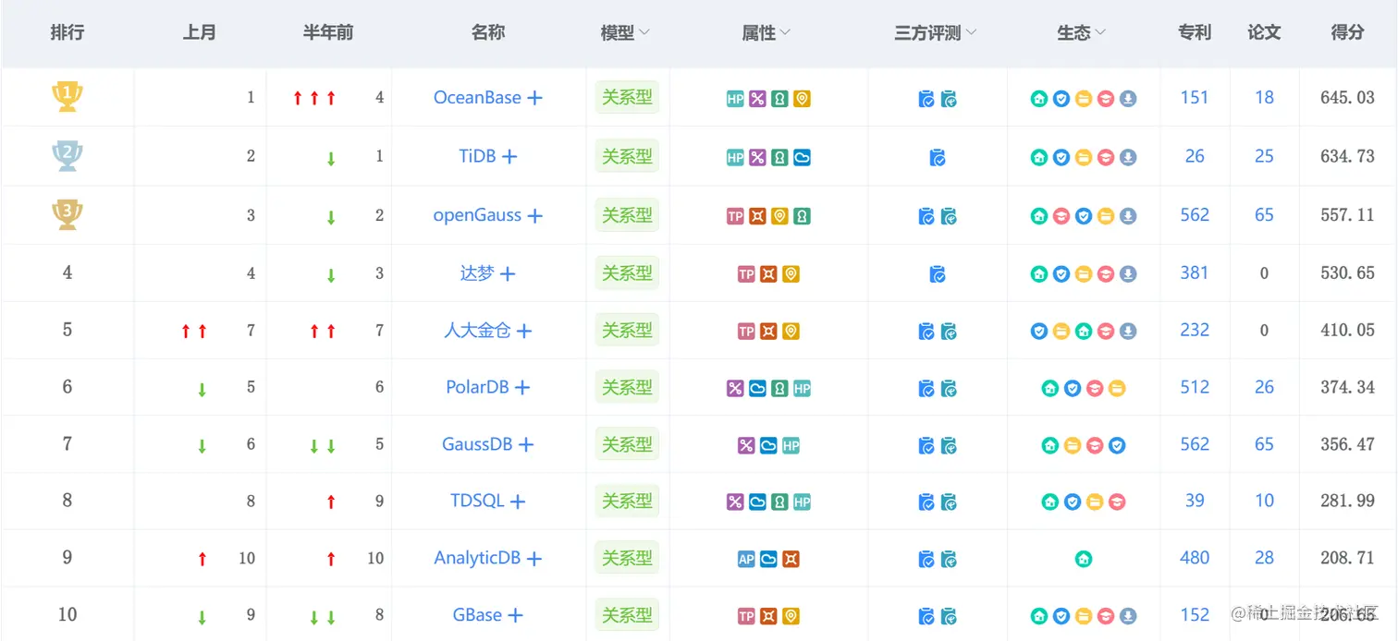
Task: Click the 排行 column header
Action: pyautogui.click(x=67, y=32)
